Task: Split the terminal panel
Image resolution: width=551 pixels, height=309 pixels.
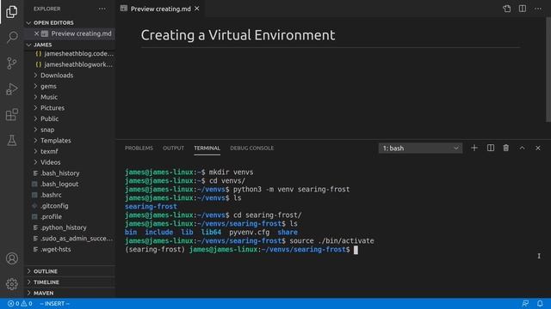Action: pyautogui.click(x=491, y=148)
